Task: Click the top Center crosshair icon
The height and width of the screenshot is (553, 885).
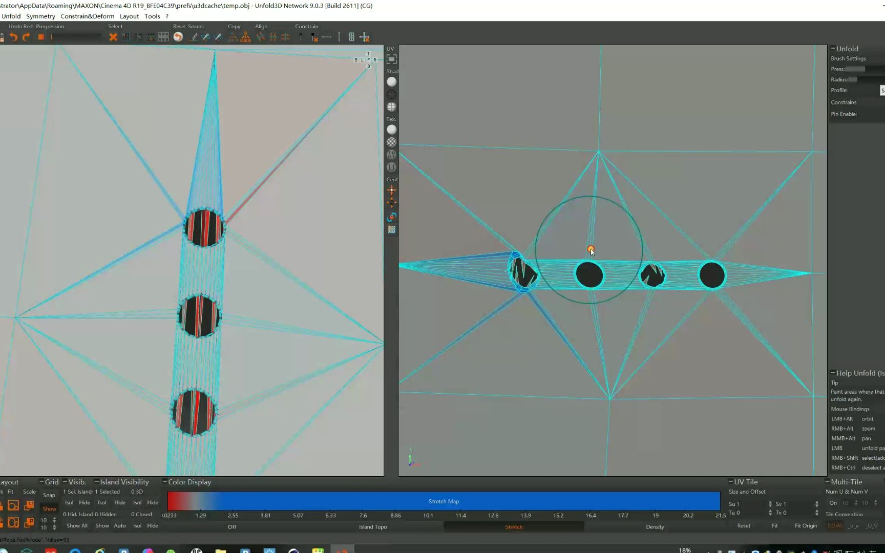Action: [391, 190]
